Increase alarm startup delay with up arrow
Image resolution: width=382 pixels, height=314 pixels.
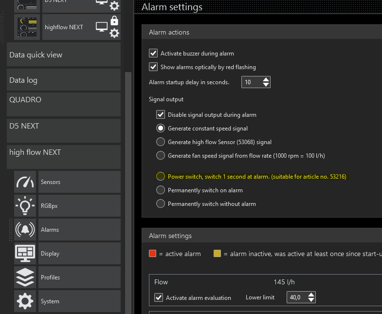[266, 79]
